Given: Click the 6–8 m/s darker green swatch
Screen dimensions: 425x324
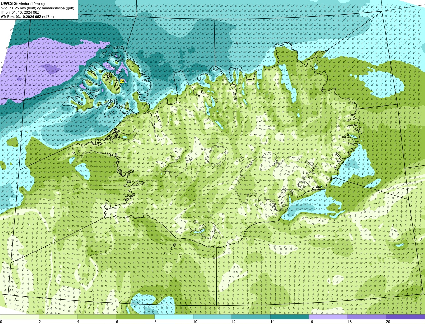Looking at the screenshot, I should coord(135,317).
